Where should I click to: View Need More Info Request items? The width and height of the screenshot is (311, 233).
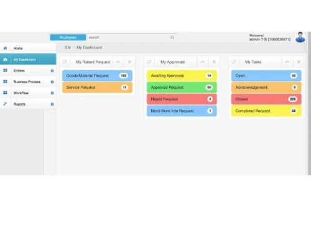coord(182,111)
